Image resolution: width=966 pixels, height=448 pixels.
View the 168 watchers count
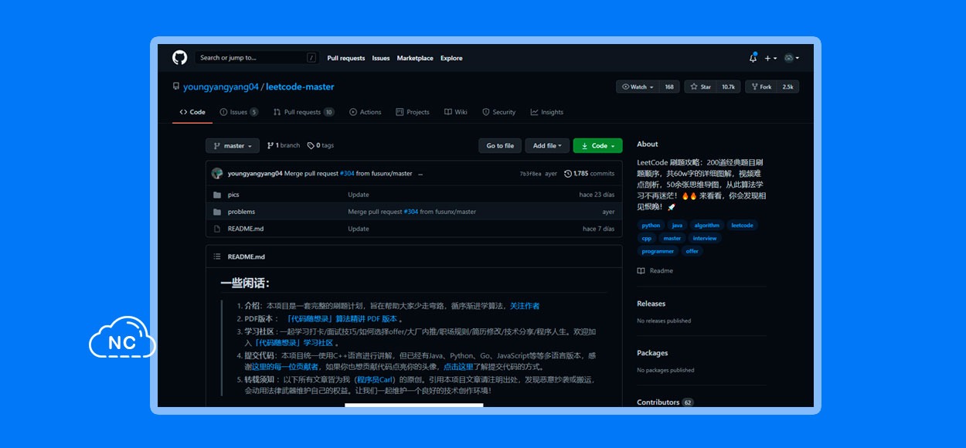pos(669,87)
